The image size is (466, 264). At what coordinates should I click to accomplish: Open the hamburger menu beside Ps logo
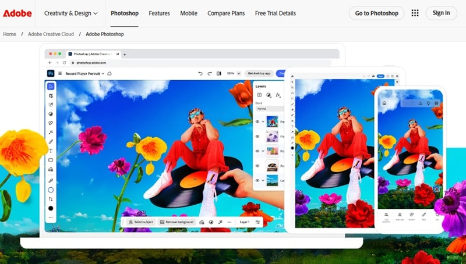(60, 73)
